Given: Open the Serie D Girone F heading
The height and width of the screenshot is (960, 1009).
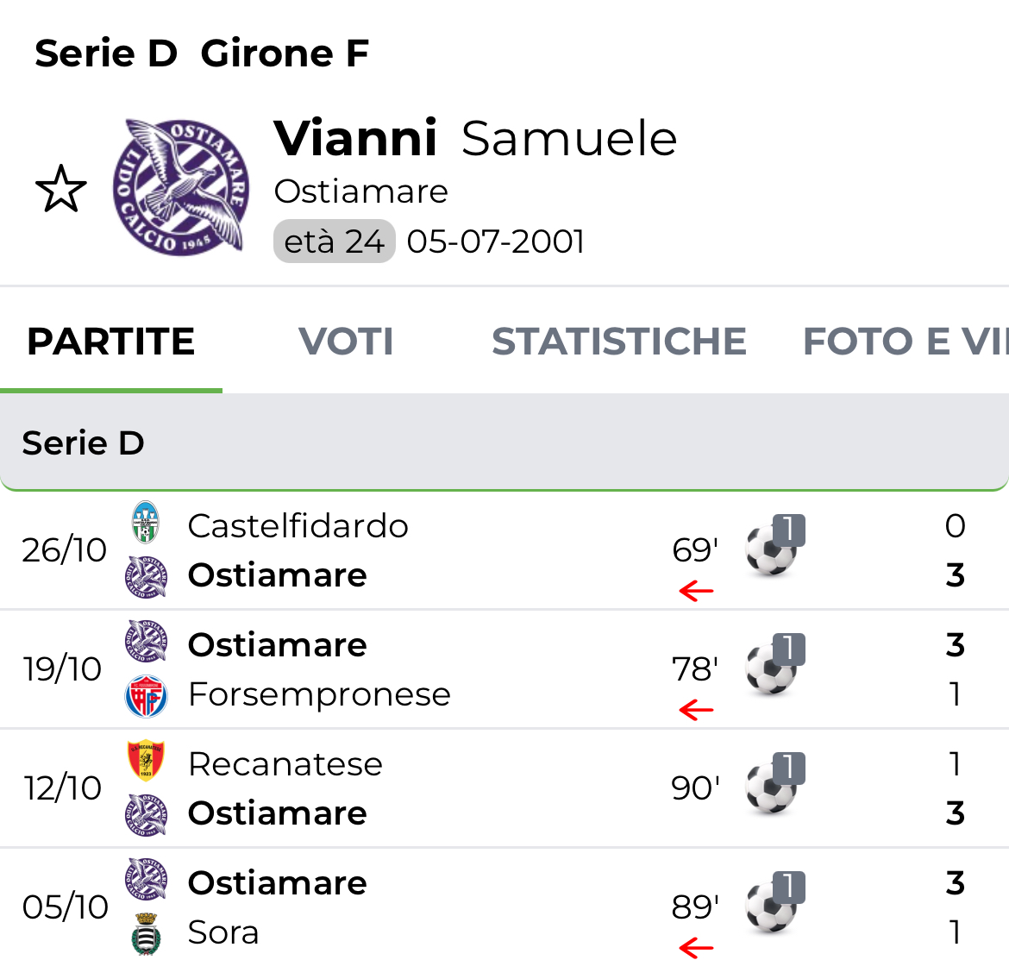Looking at the screenshot, I should 201,53.
